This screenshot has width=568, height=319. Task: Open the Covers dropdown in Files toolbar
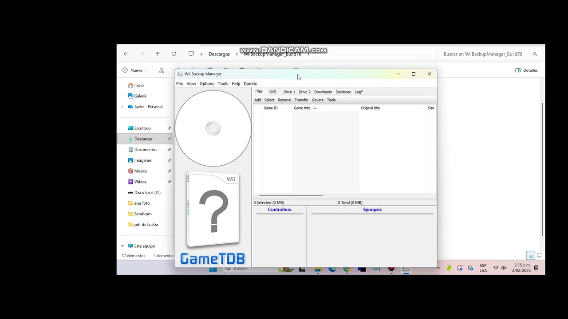tap(318, 100)
